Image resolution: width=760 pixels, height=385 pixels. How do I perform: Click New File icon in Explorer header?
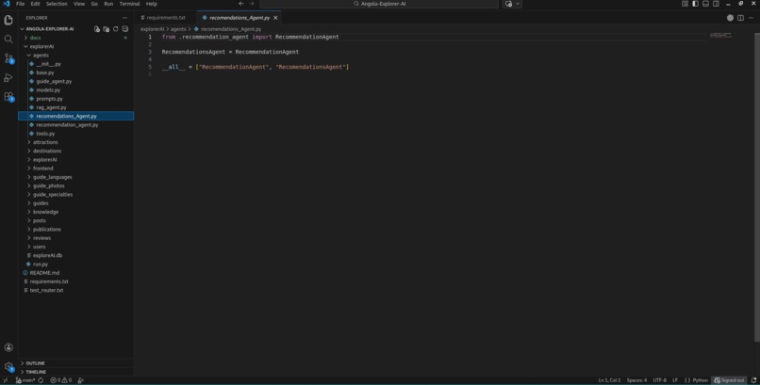[97, 29]
